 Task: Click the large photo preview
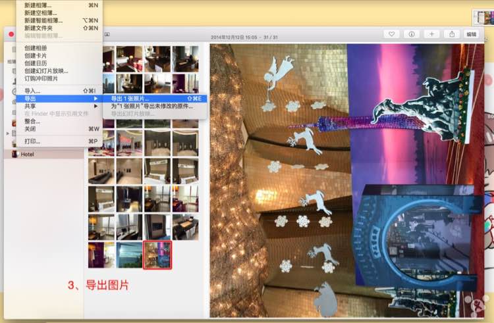tap(347, 180)
